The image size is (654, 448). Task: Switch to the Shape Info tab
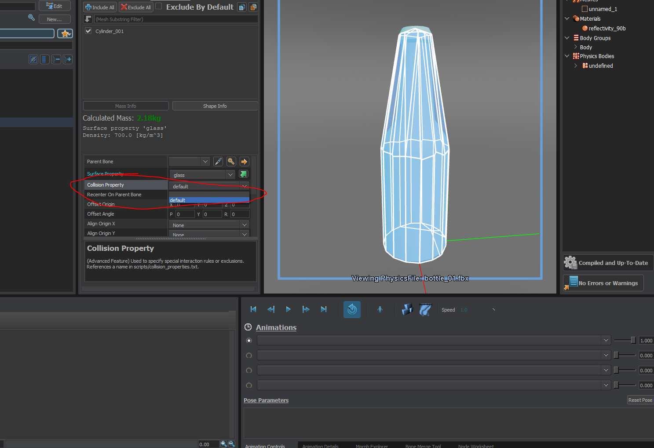click(215, 106)
